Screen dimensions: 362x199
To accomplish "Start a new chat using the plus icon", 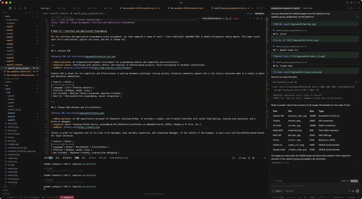I will pyautogui.click(x=348, y=8).
